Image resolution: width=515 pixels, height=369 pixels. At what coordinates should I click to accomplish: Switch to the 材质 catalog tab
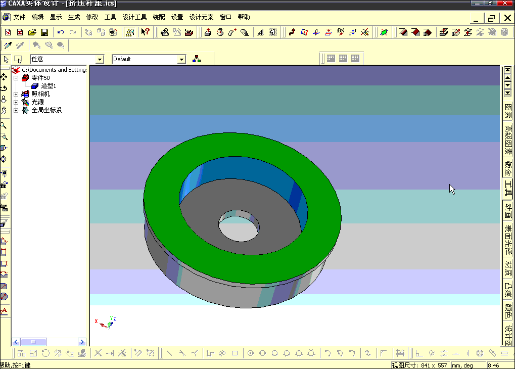pyautogui.click(x=508, y=268)
